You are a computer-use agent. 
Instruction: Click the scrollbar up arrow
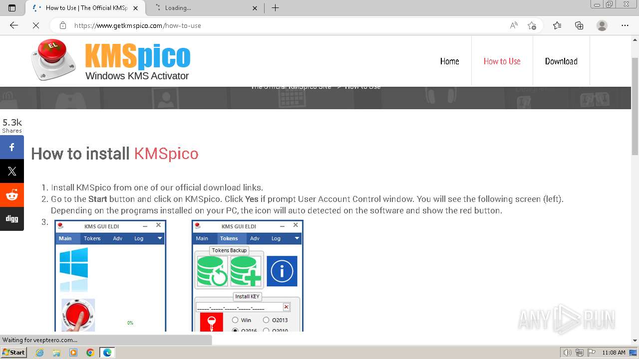[635, 39]
